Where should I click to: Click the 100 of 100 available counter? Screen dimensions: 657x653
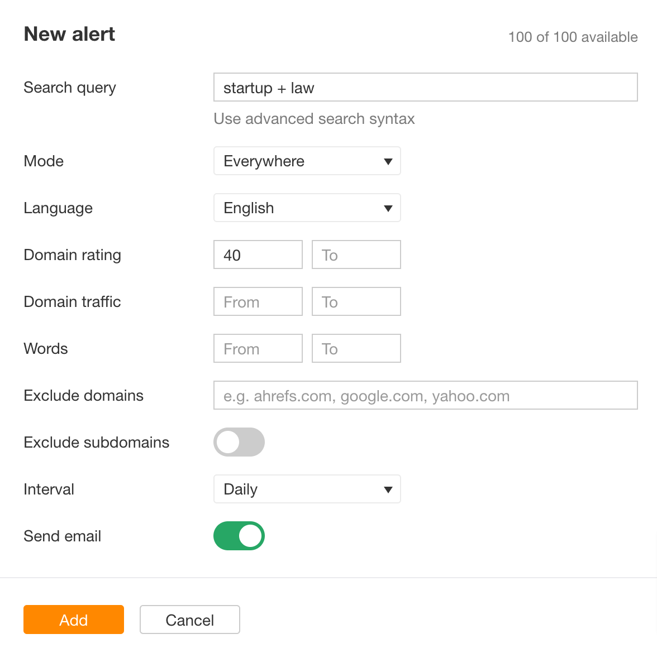click(x=572, y=37)
